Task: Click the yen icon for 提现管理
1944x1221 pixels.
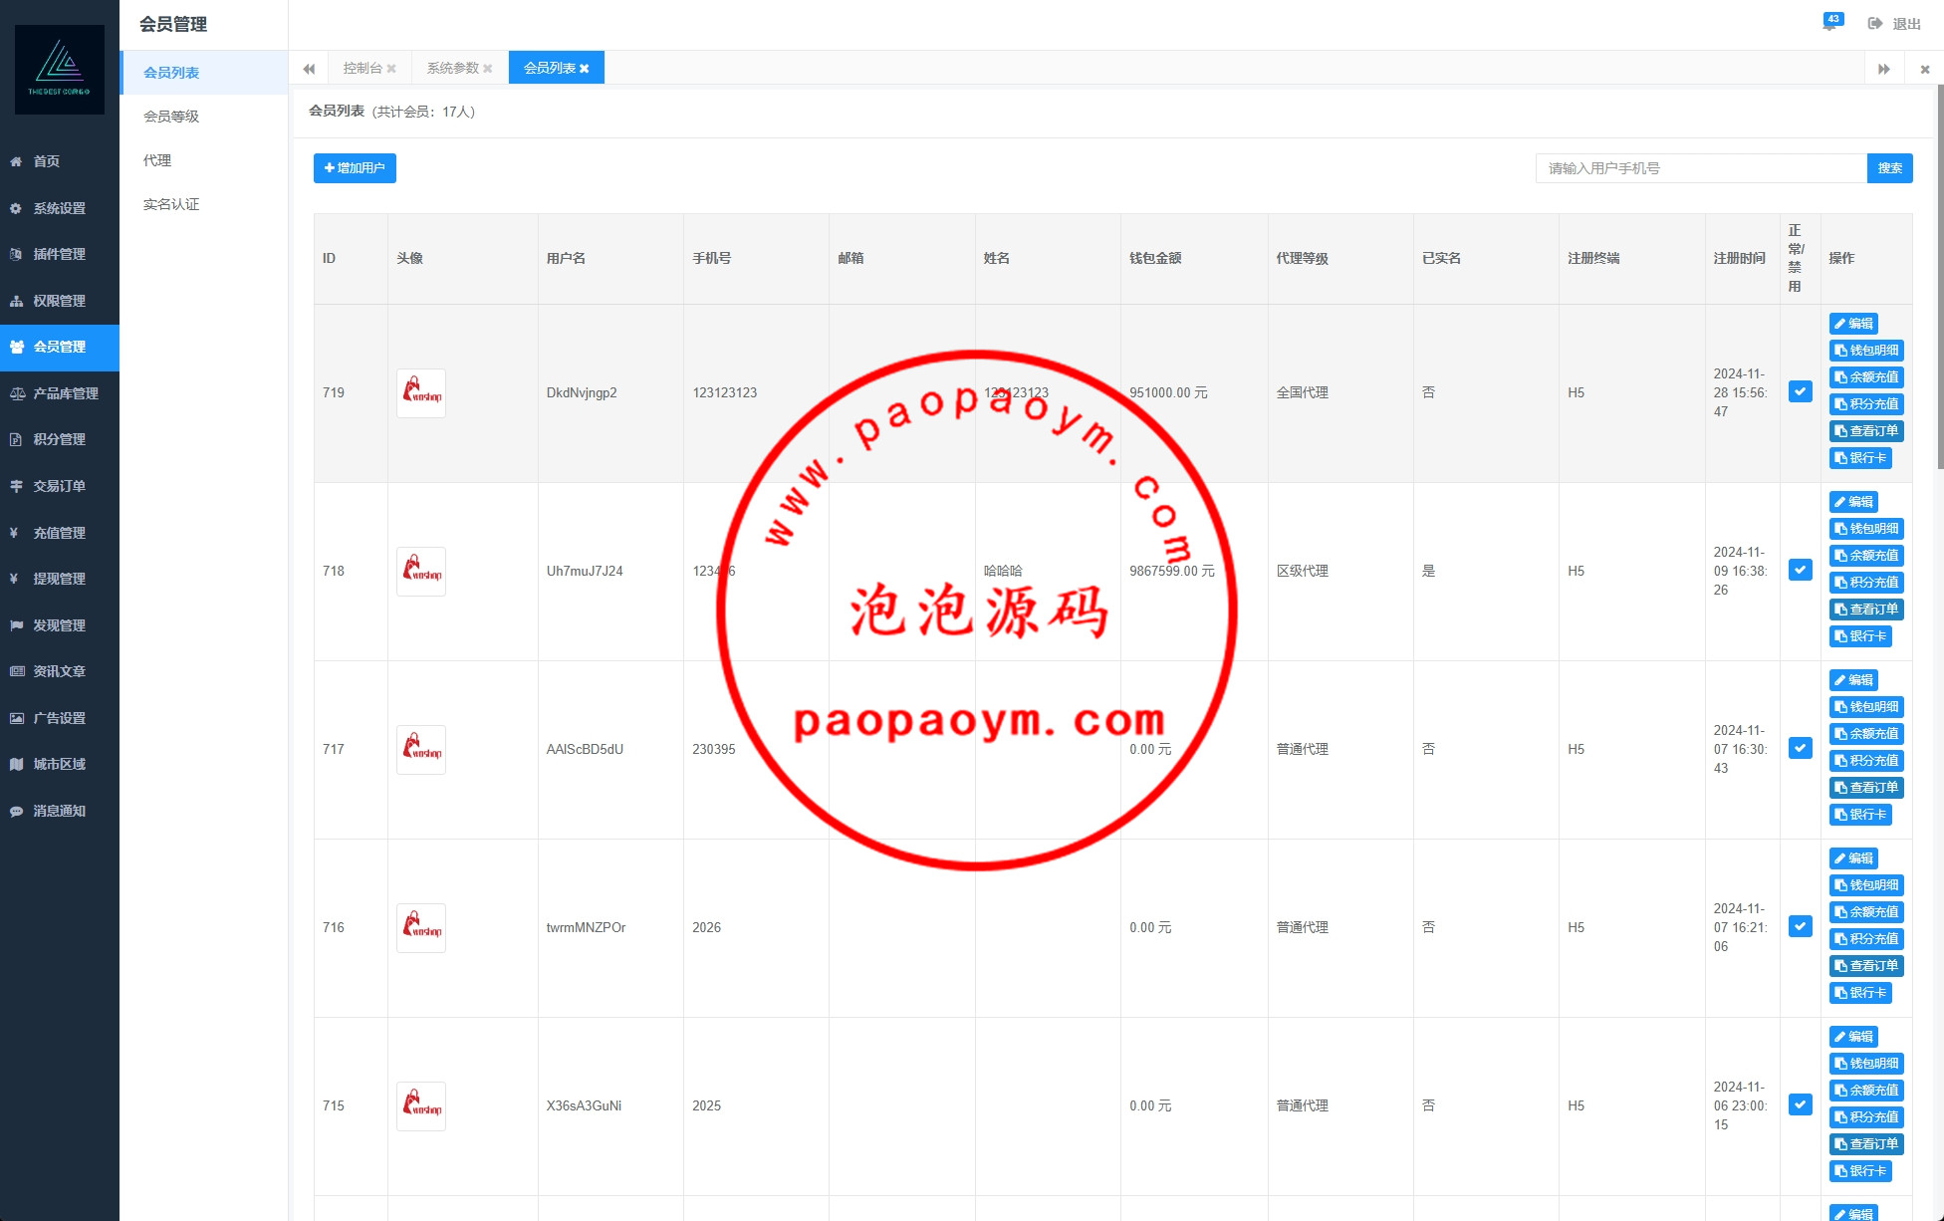Action: coord(14,579)
